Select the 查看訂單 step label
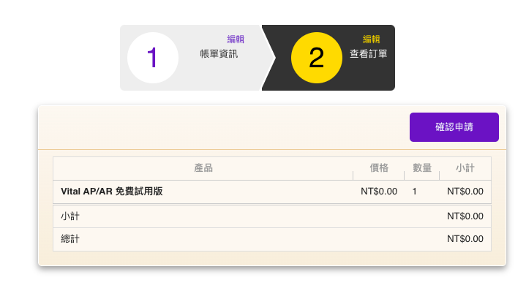Viewport: 526px width, 299px height. pos(369,54)
